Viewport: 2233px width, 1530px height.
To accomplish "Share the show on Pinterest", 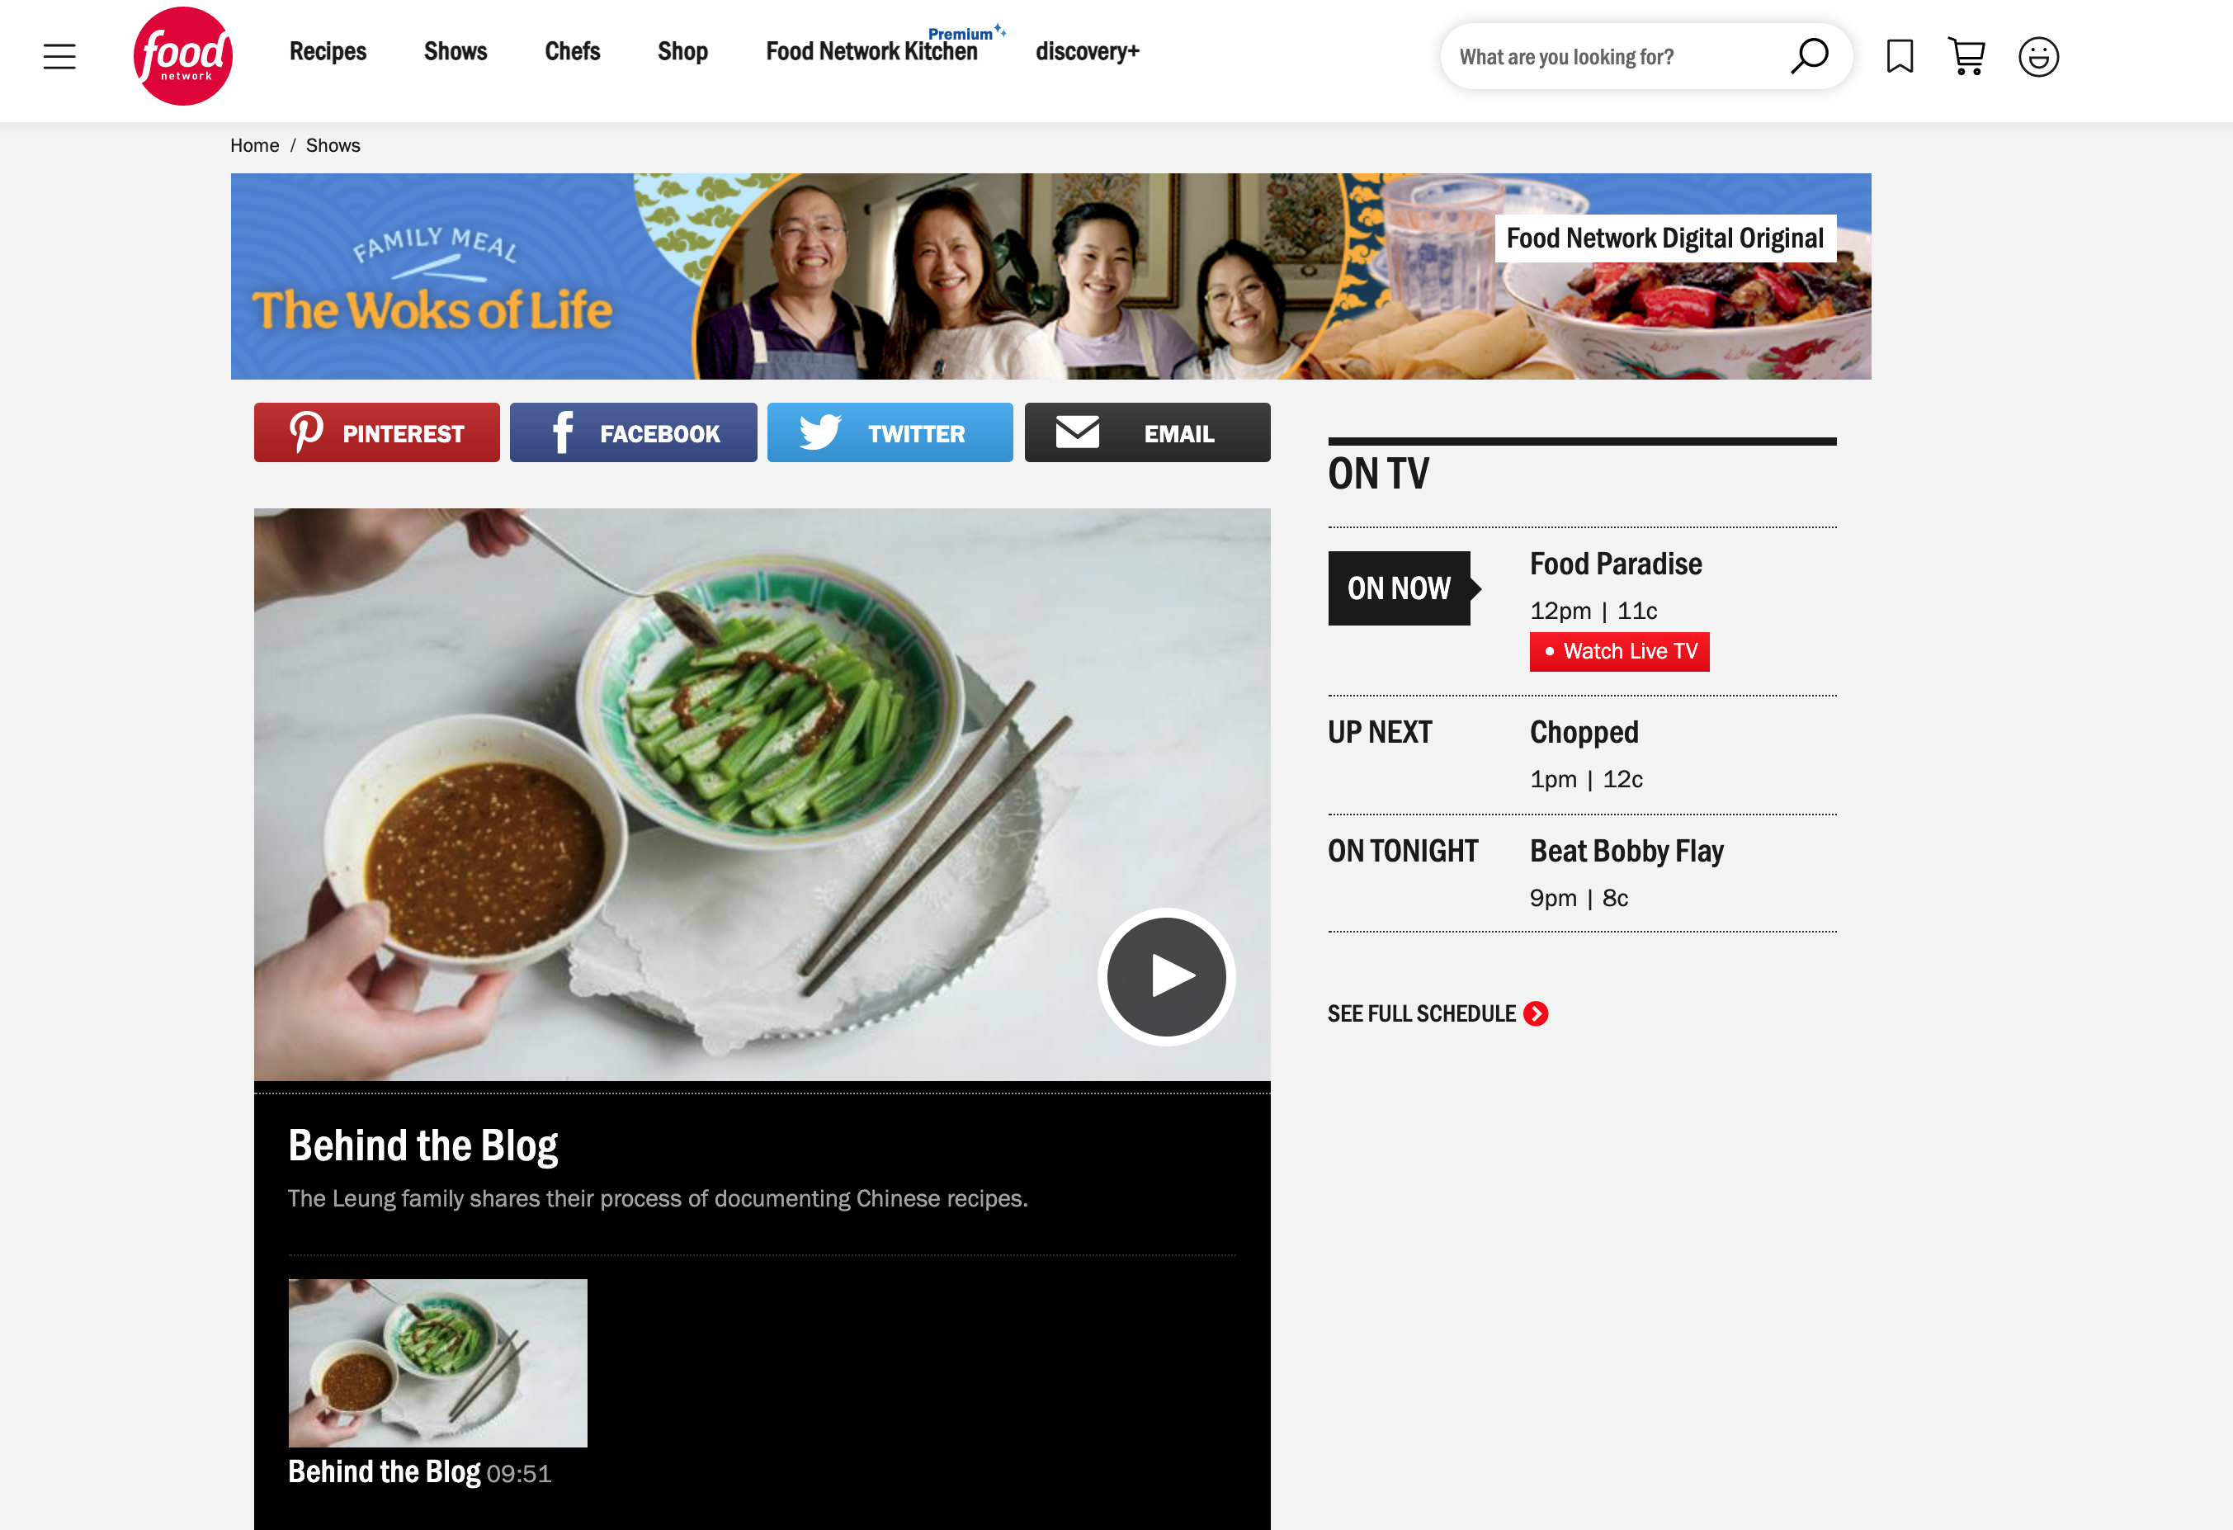I will point(375,432).
